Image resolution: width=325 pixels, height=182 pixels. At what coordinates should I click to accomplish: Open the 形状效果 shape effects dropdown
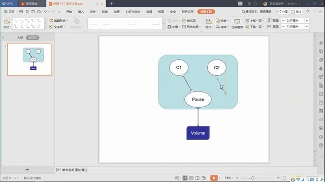click(x=192, y=27)
